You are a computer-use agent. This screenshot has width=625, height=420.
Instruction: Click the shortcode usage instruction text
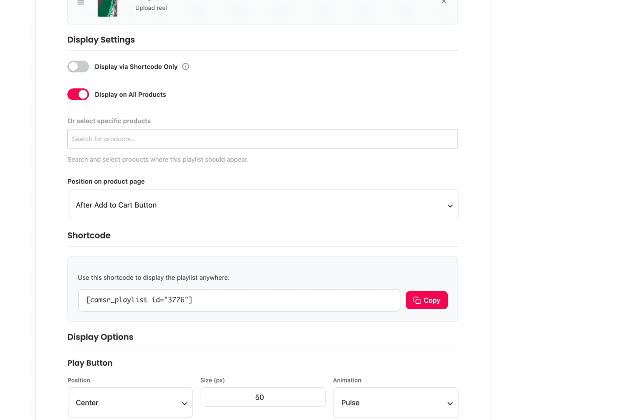pyautogui.click(x=153, y=277)
